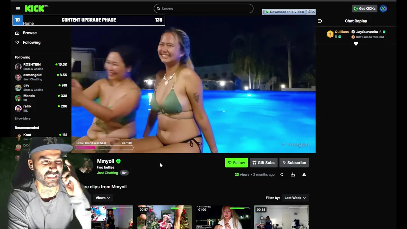Open the Jay Slots & Casino channel
The width and height of the screenshot is (407, 229).
tap(41, 87)
